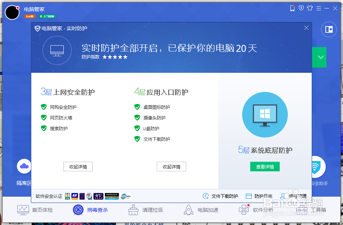Click the OPSWAT certification badge
The image size is (343, 225).
coord(112,196)
